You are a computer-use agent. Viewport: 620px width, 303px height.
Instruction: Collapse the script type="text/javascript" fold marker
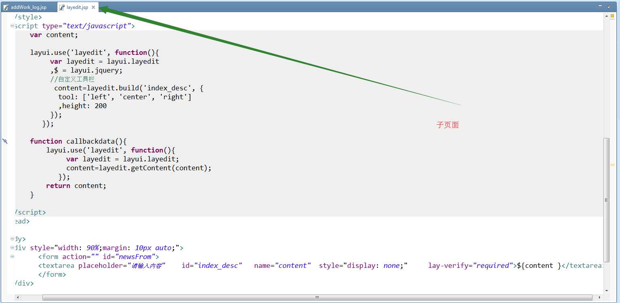13,26
